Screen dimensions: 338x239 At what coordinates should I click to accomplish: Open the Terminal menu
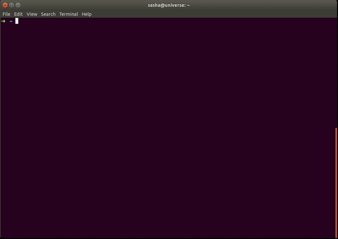pyautogui.click(x=69, y=14)
